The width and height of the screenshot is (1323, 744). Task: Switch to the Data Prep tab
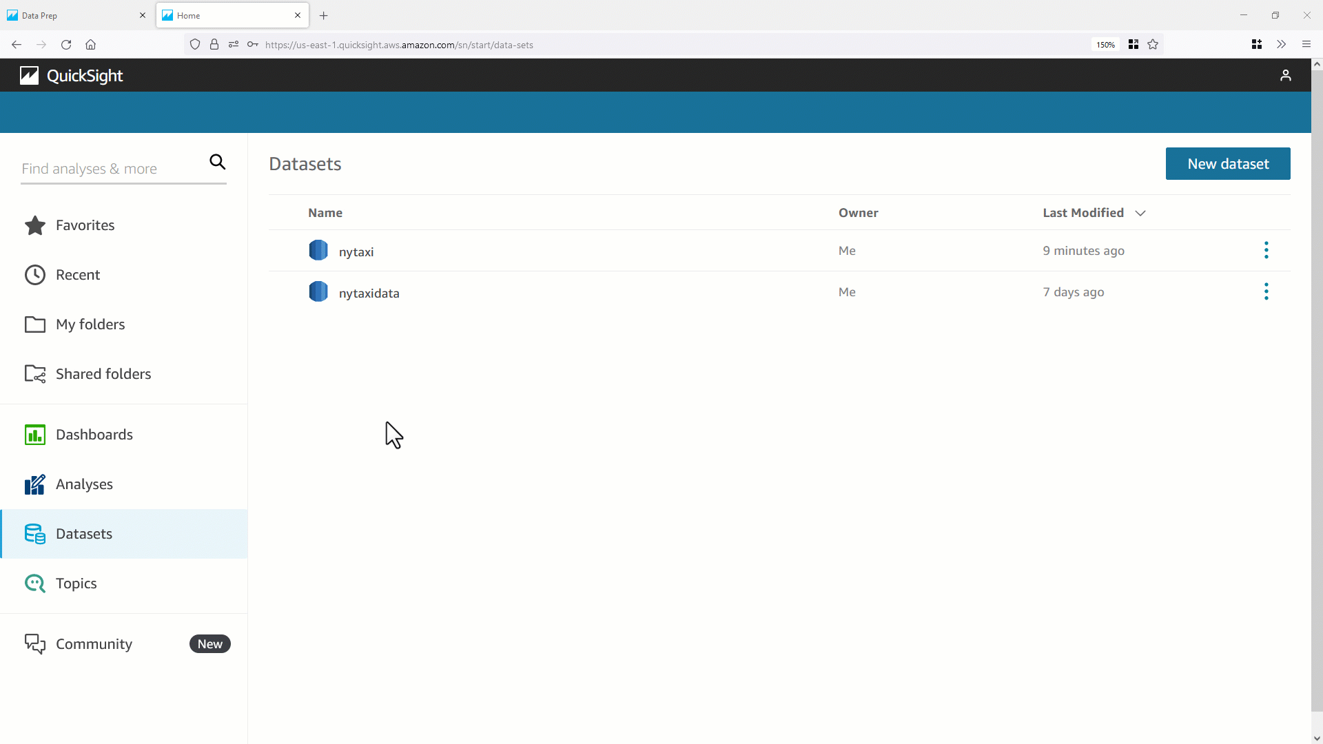pos(69,14)
